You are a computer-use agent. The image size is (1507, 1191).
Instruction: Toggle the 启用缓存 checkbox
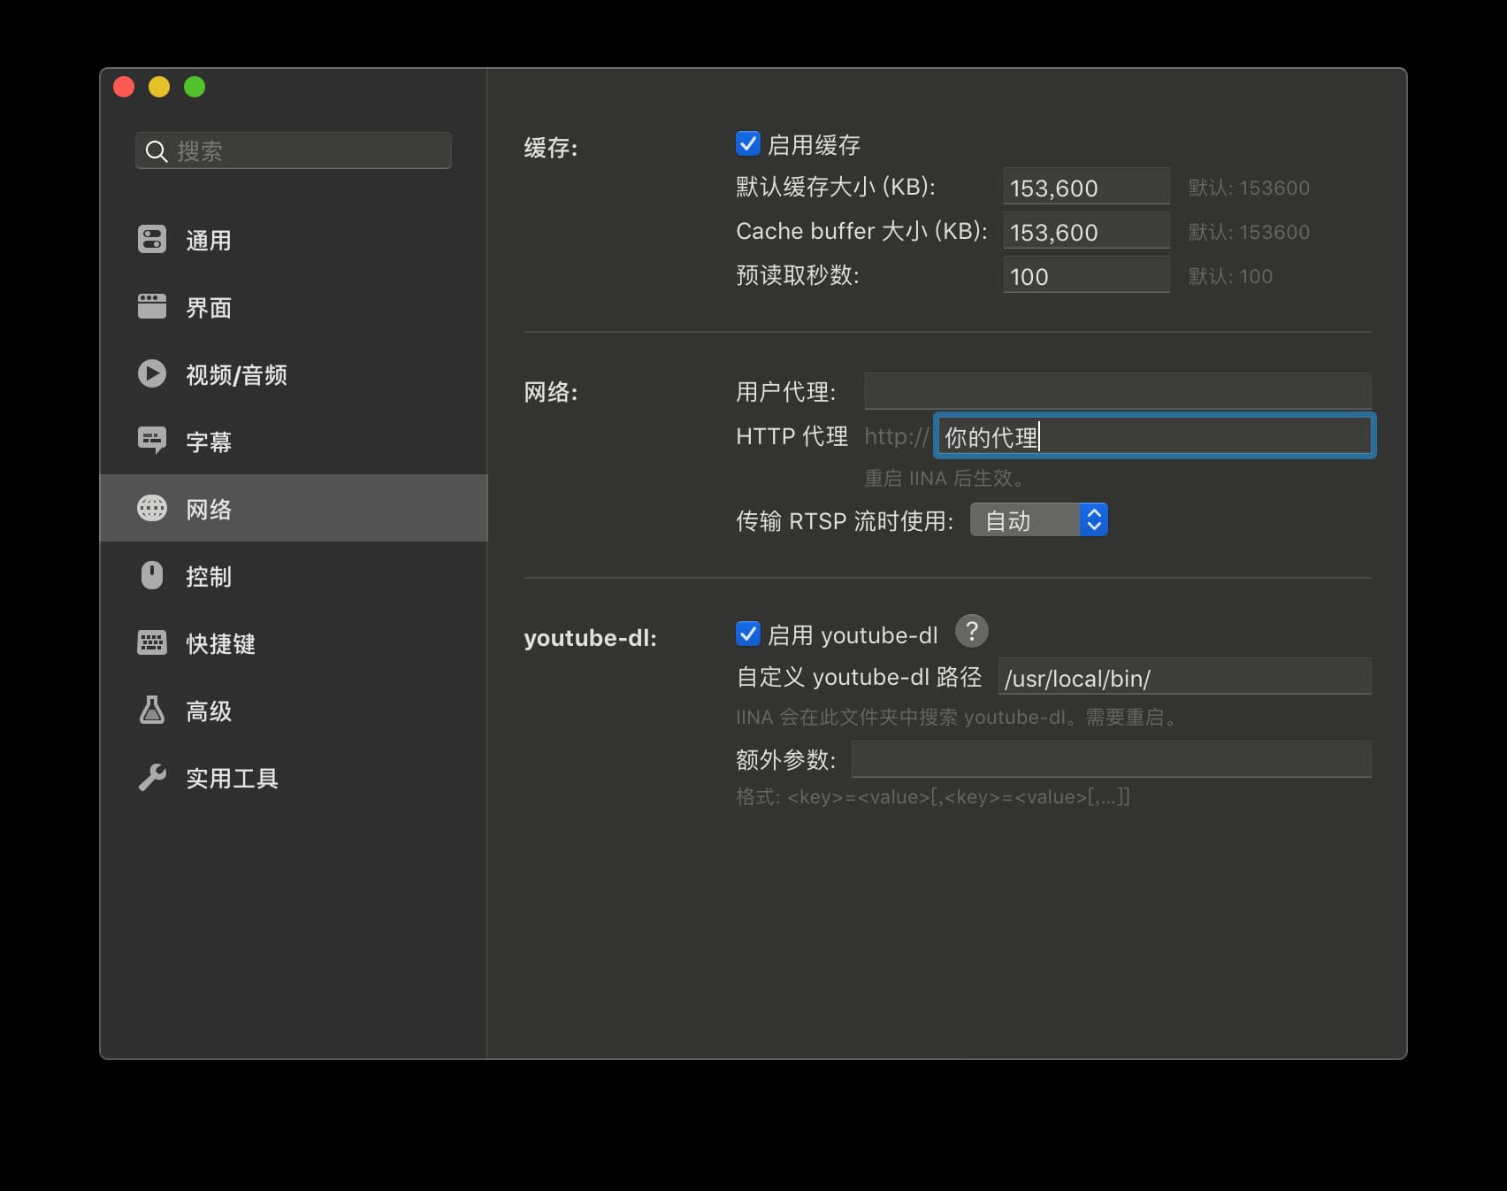click(x=748, y=143)
